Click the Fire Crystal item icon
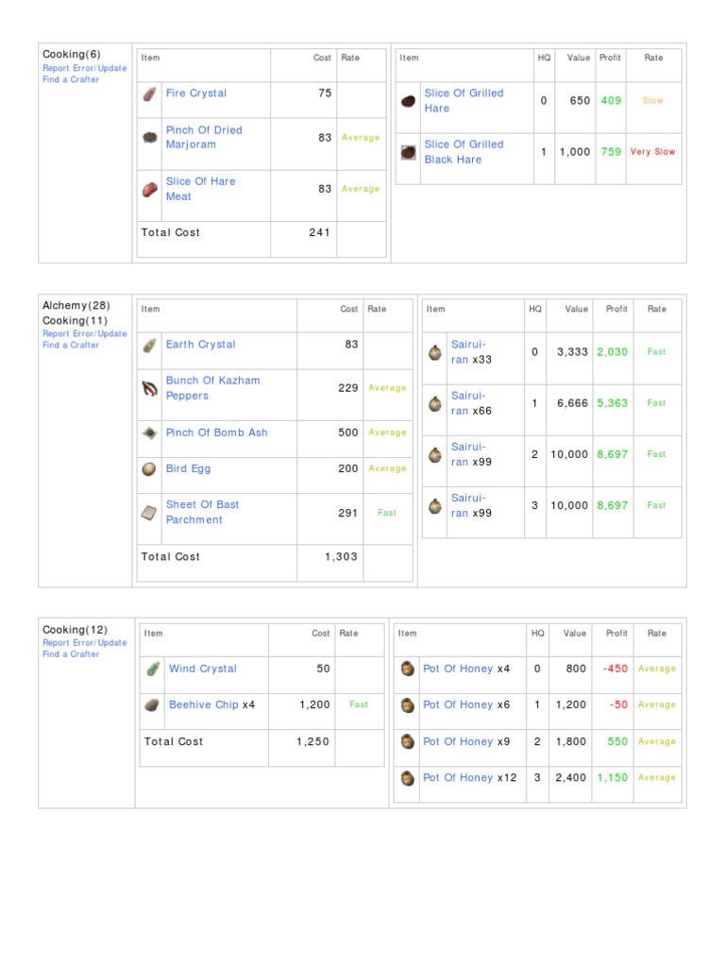This screenshot has width=725, height=967. pyautogui.click(x=149, y=94)
